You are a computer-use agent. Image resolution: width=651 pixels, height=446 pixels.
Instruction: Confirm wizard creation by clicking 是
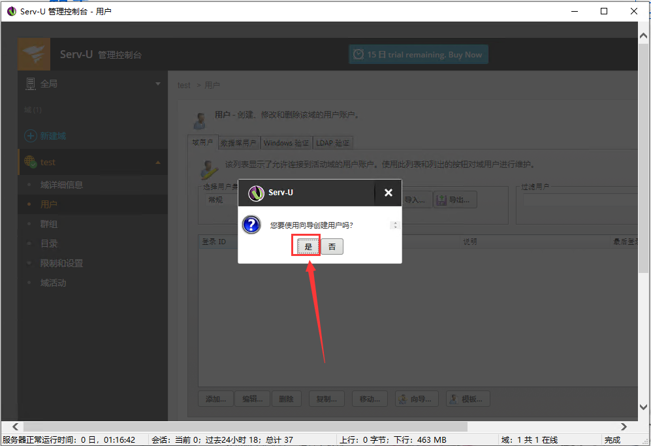pos(306,246)
